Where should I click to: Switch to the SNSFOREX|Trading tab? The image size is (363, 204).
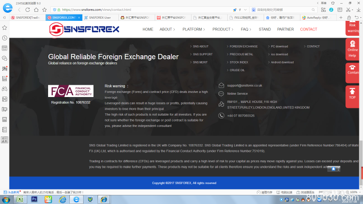pyautogui.click(x=27, y=18)
